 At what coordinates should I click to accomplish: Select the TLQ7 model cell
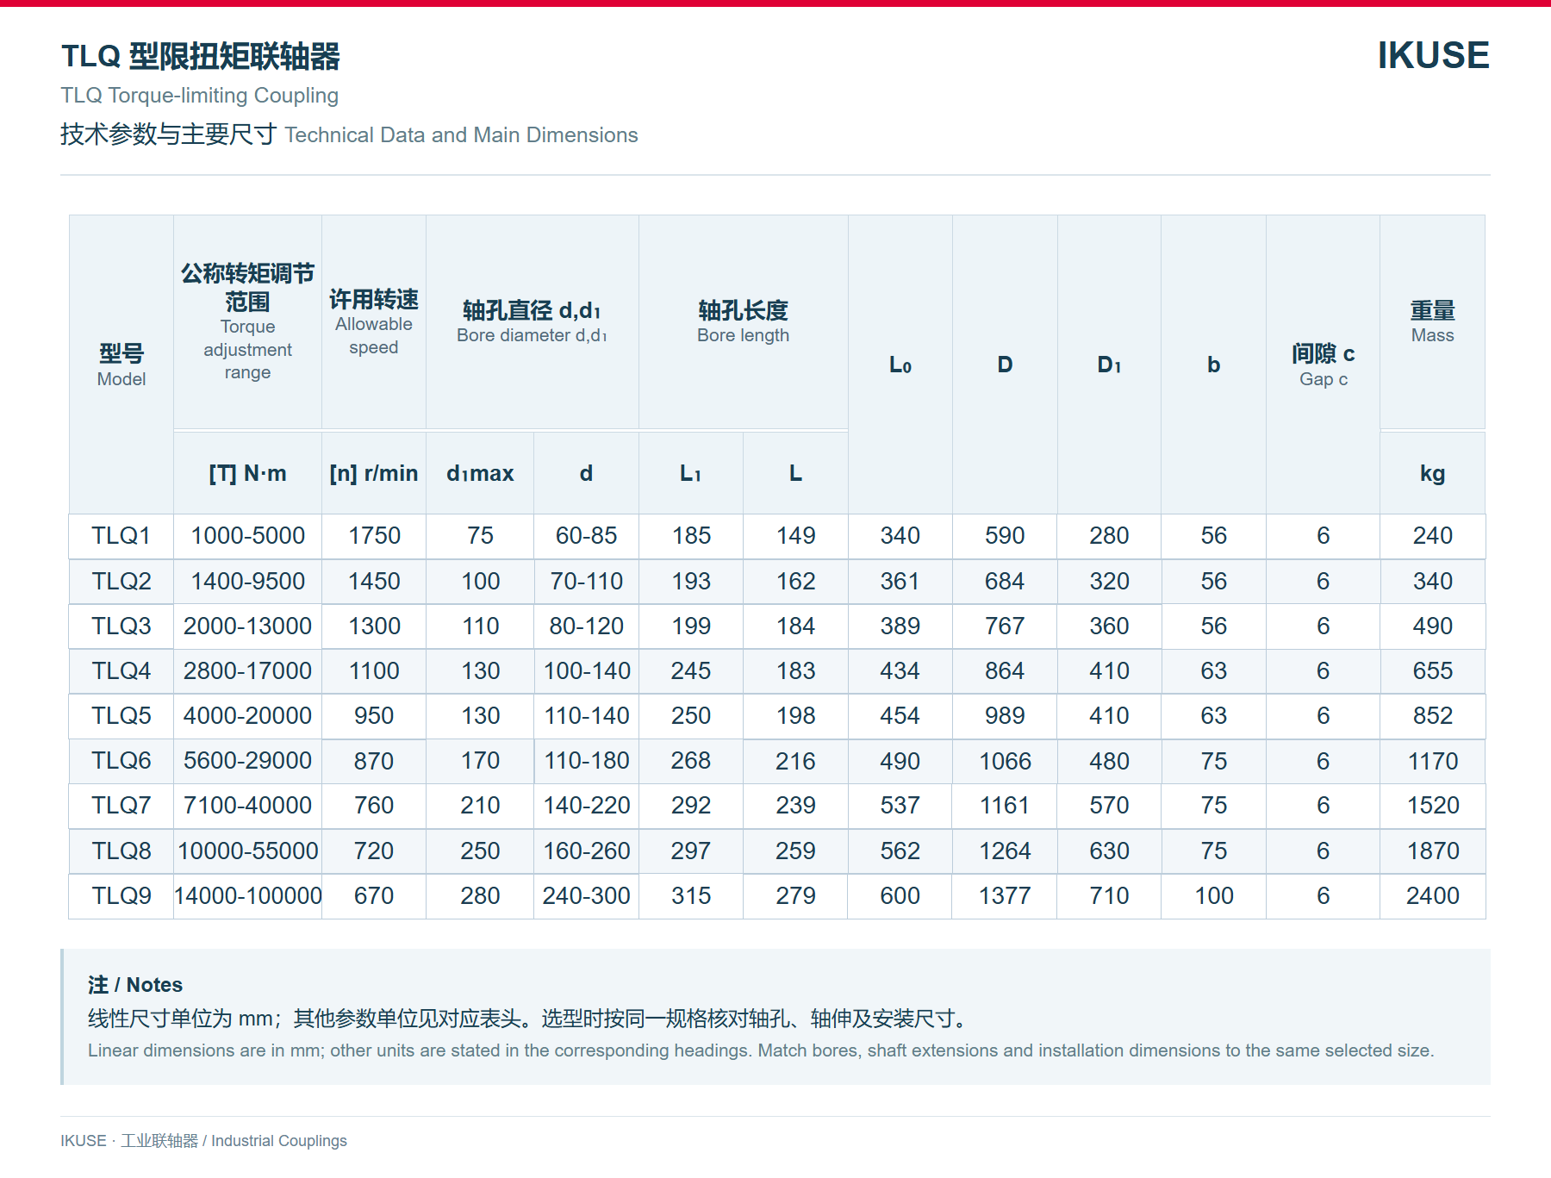(x=121, y=806)
